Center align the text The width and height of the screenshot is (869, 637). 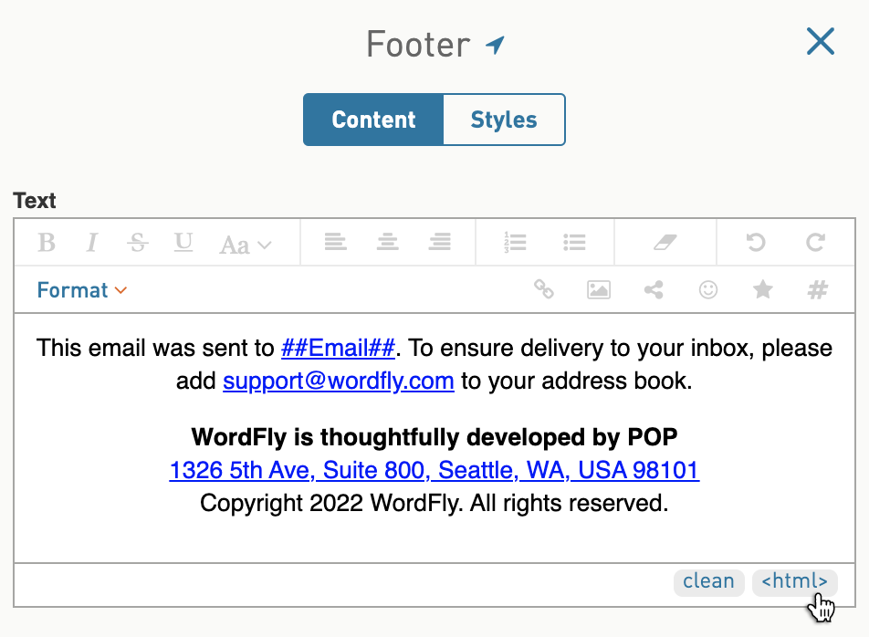387,242
